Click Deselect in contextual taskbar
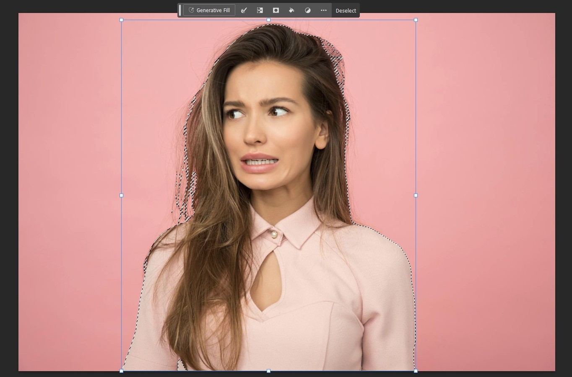The image size is (572, 377). tap(346, 10)
